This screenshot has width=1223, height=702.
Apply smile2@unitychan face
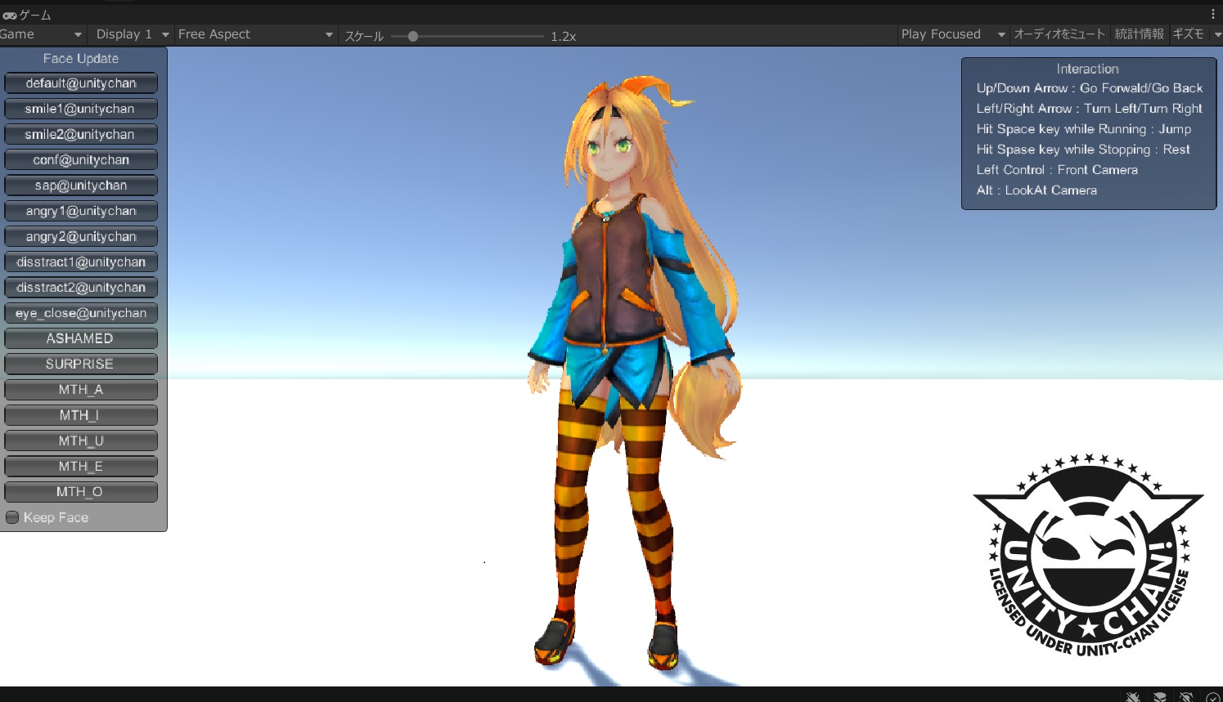point(81,135)
